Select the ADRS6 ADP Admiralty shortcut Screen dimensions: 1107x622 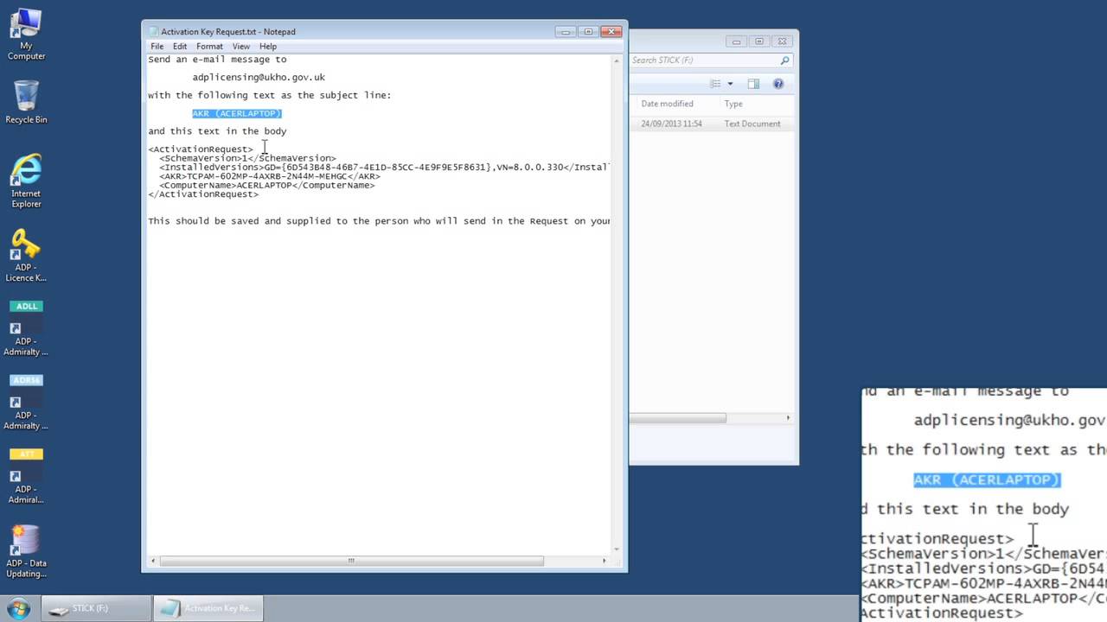click(x=26, y=403)
